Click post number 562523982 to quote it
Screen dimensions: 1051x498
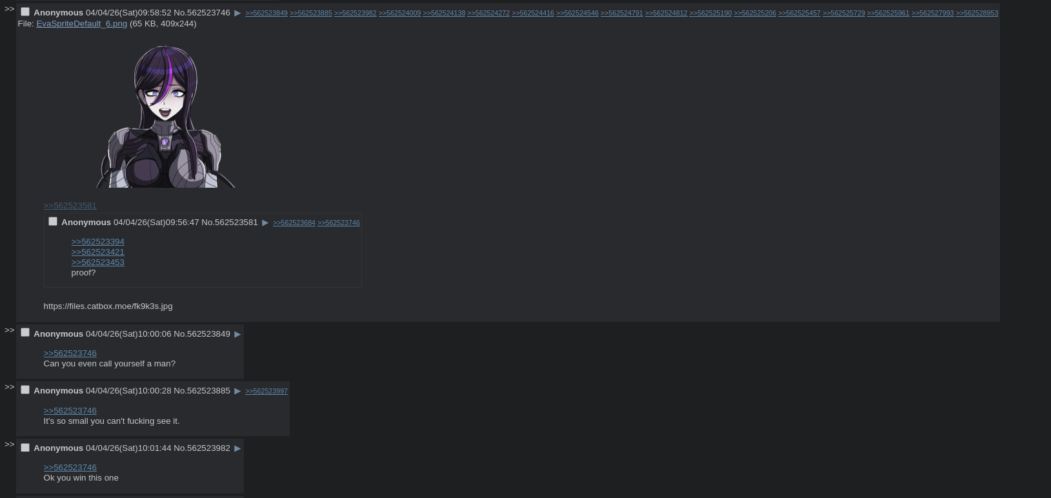click(x=208, y=448)
